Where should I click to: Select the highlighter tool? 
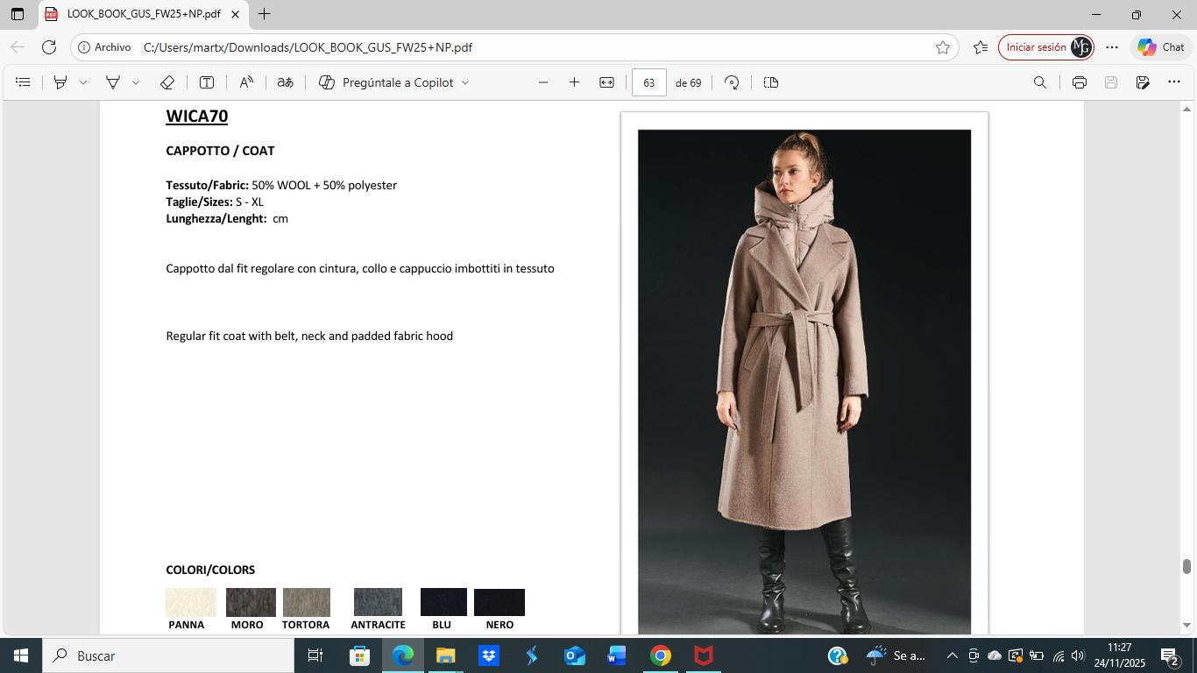coord(60,82)
